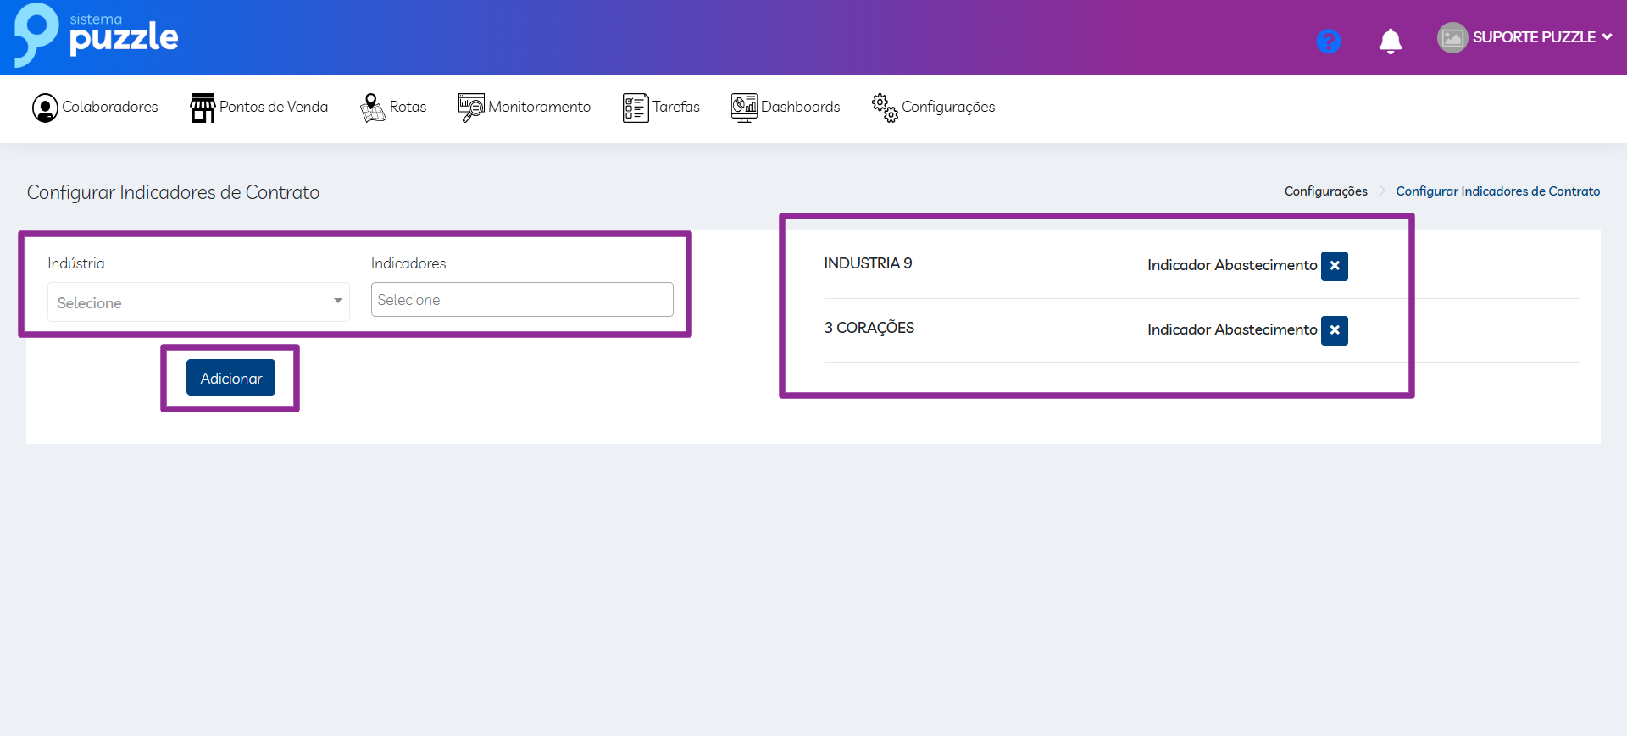Click the Sistema Puzzle logo

[x=96, y=36]
